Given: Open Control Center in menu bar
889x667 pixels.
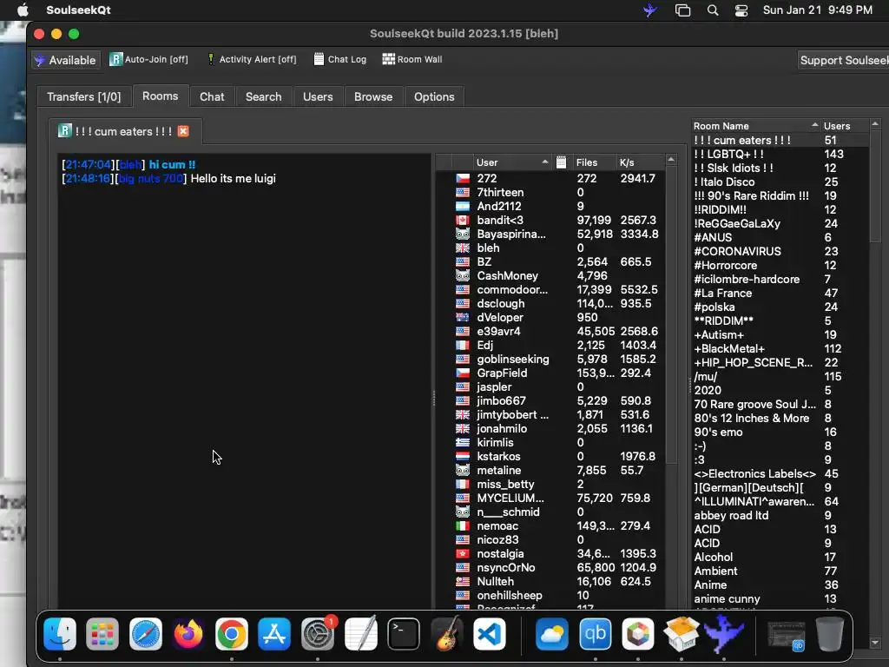Looking at the screenshot, I should 741,10.
